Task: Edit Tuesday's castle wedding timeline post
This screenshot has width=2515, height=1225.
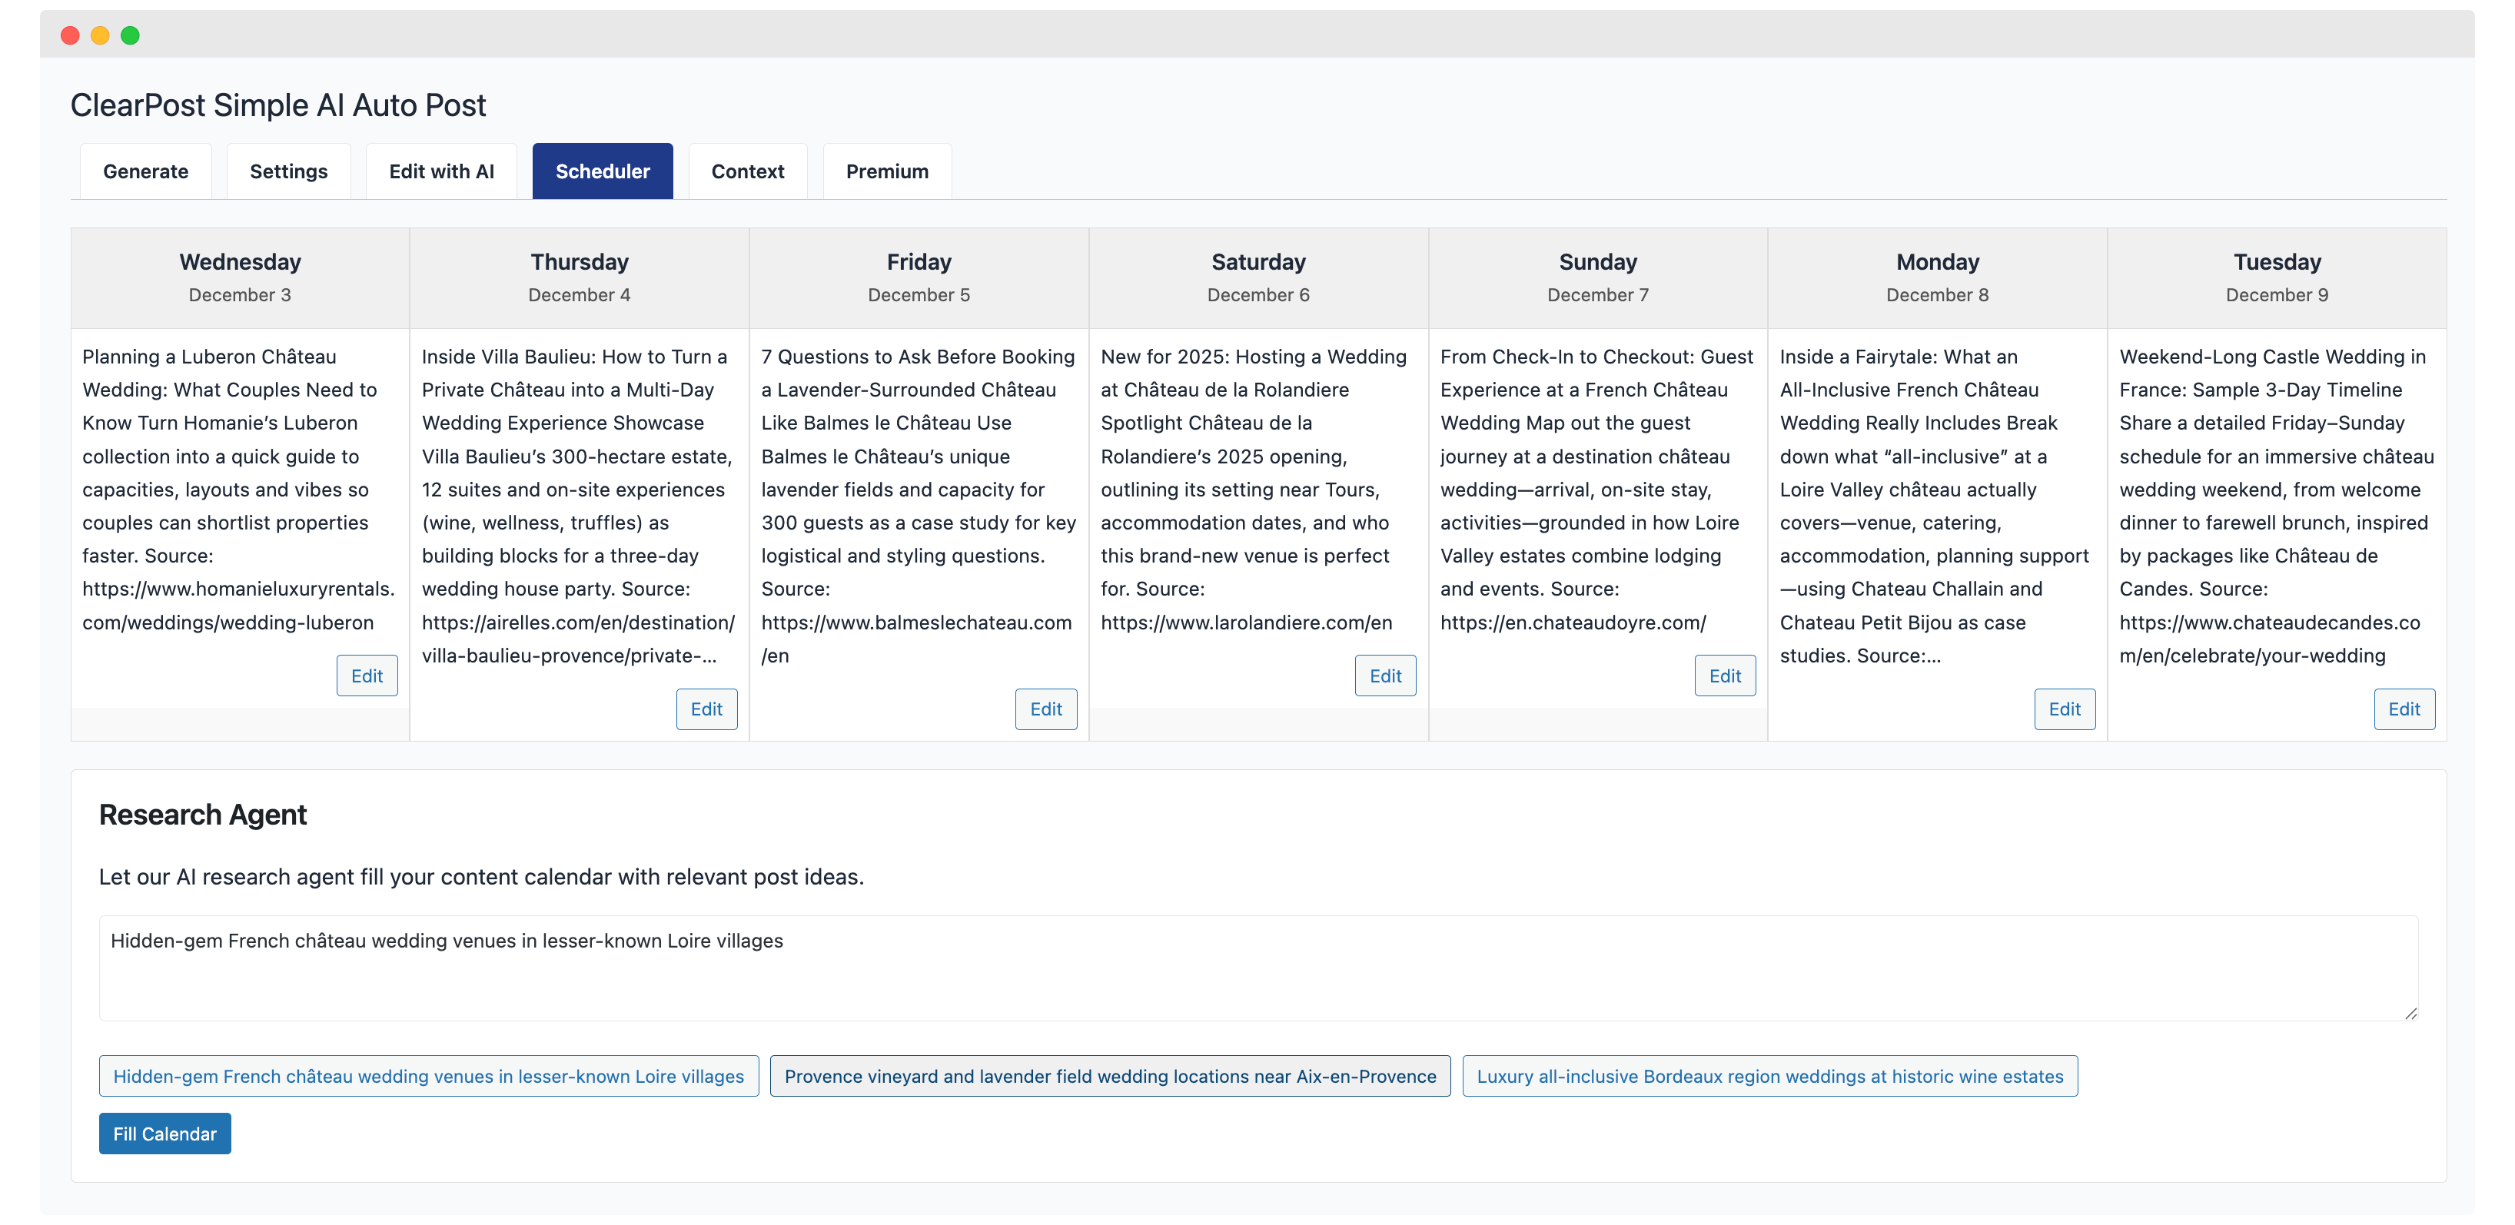Action: point(2404,709)
